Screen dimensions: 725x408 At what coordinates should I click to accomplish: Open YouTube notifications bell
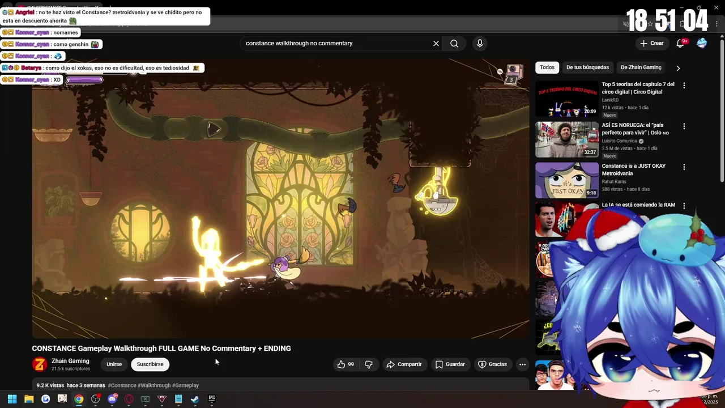click(x=681, y=43)
